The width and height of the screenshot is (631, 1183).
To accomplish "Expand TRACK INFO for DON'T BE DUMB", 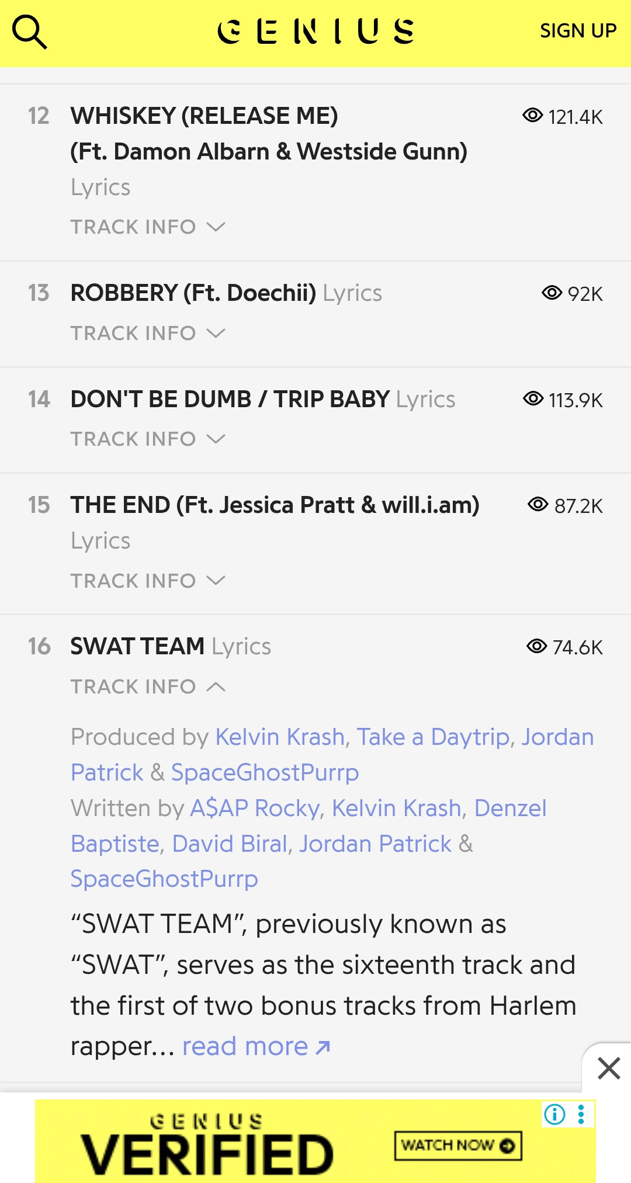I will pos(147,439).
